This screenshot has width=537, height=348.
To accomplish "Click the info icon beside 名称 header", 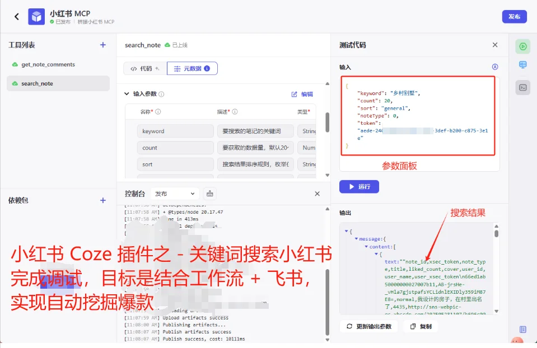I will (x=158, y=111).
